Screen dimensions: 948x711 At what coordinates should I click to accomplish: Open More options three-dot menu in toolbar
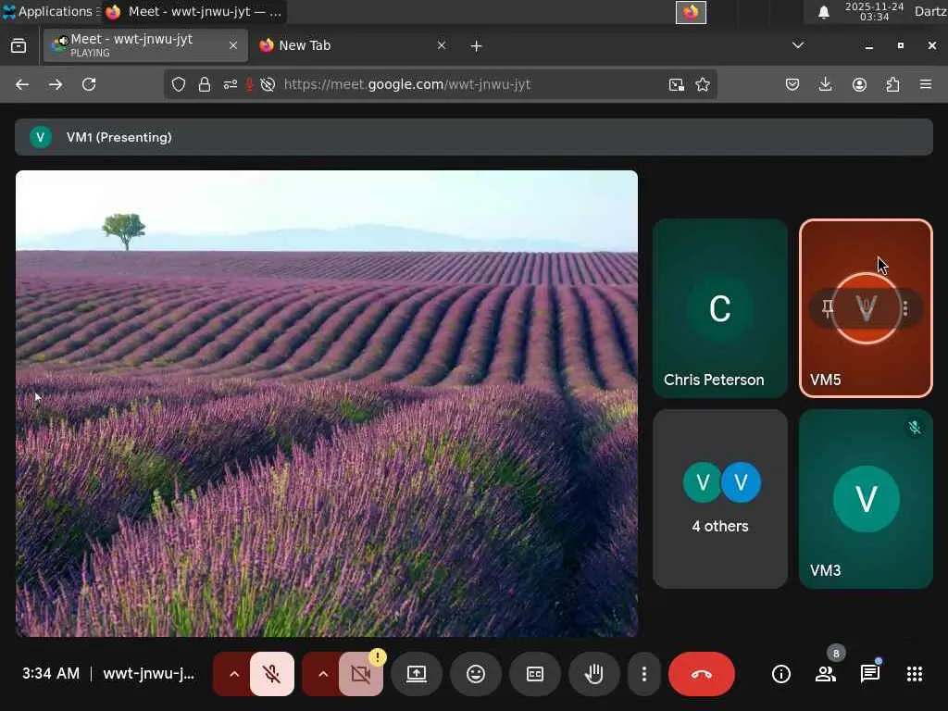coord(644,674)
